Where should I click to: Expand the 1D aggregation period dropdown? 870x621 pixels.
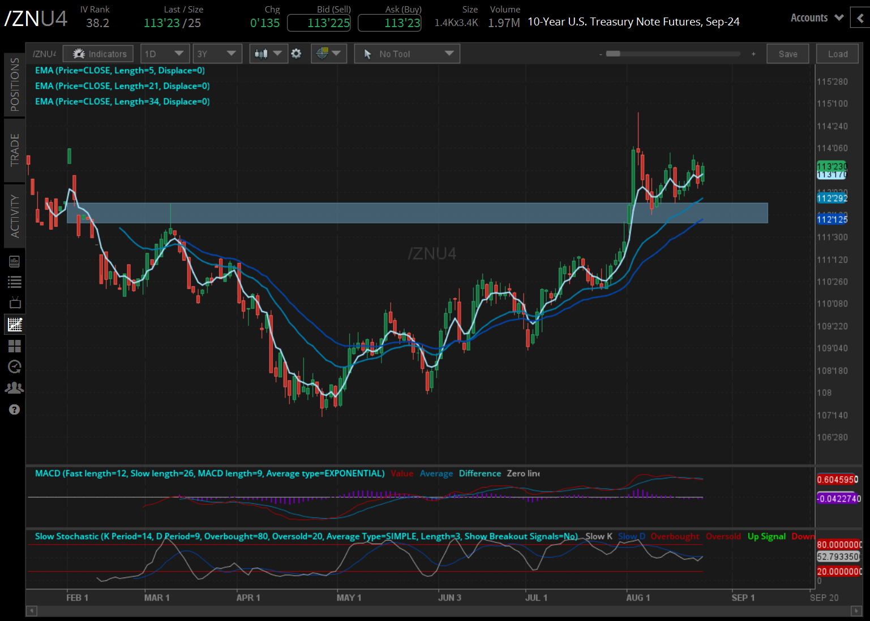click(164, 54)
